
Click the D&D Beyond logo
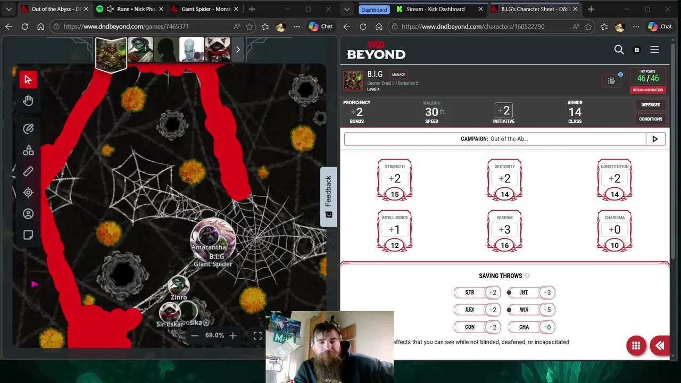(376, 50)
